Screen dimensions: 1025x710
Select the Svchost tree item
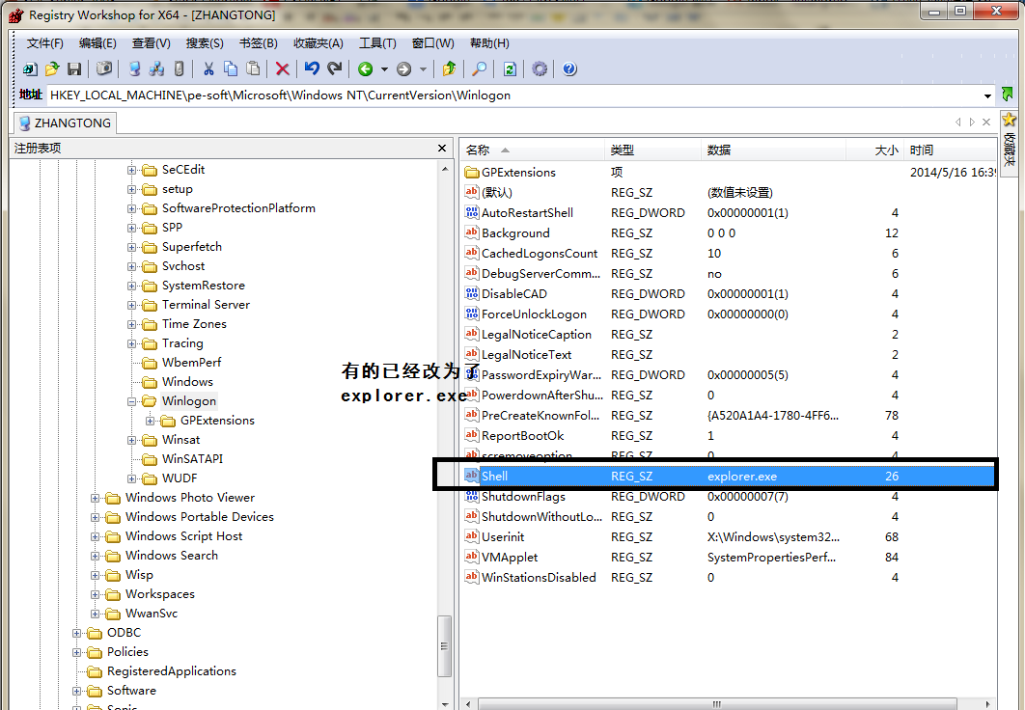pos(183,266)
